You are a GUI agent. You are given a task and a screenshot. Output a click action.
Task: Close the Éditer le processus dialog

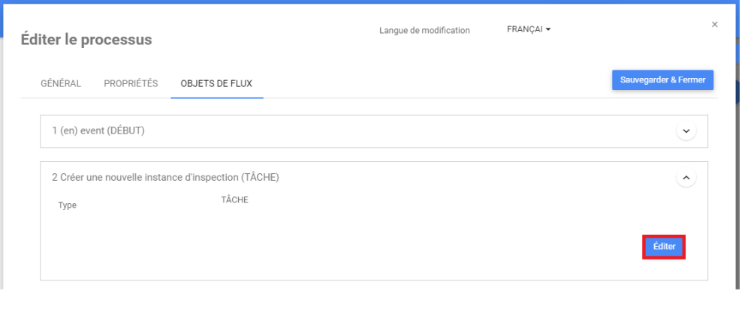(x=713, y=25)
